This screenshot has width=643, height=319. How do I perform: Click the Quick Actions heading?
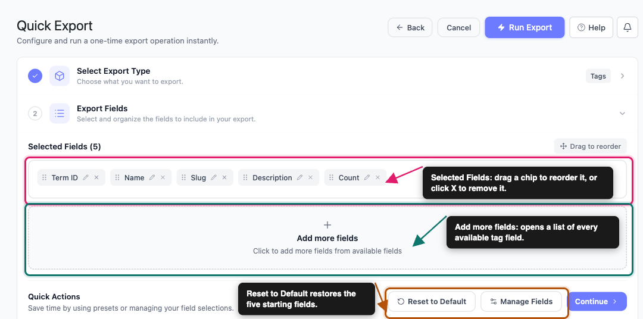[54, 296]
